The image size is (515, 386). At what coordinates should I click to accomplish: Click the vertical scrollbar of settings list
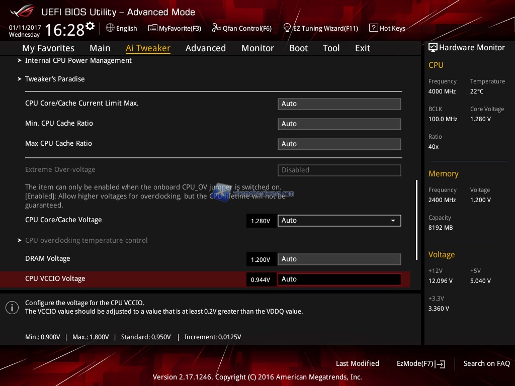point(416,220)
